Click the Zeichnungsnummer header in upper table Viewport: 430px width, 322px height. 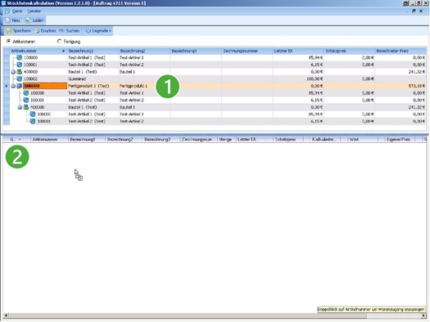(x=247, y=51)
